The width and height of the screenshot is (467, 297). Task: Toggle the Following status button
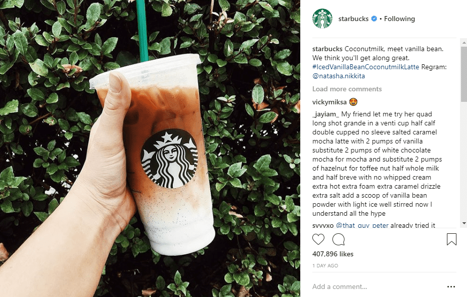click(399, 19)
